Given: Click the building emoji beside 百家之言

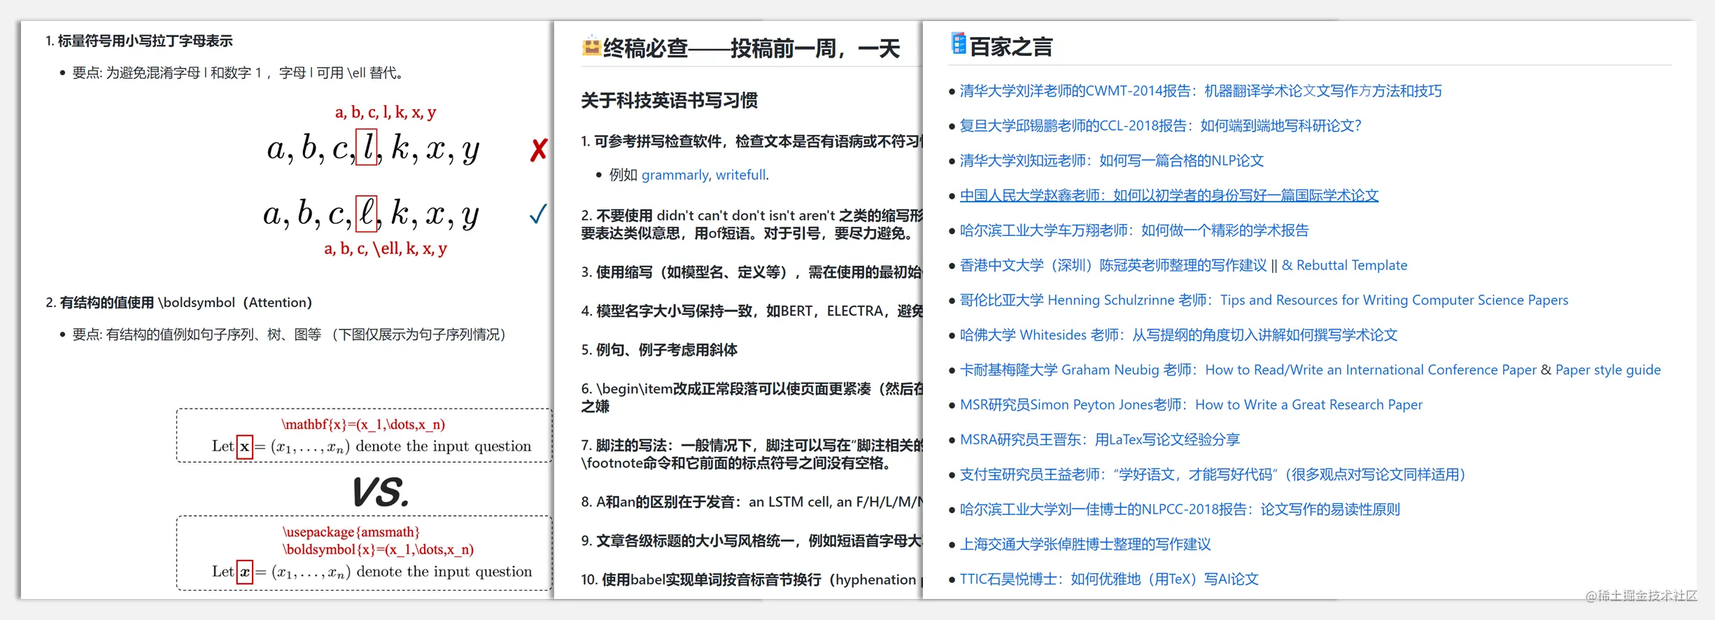Looking at the screenshot, I should [958, 43].
